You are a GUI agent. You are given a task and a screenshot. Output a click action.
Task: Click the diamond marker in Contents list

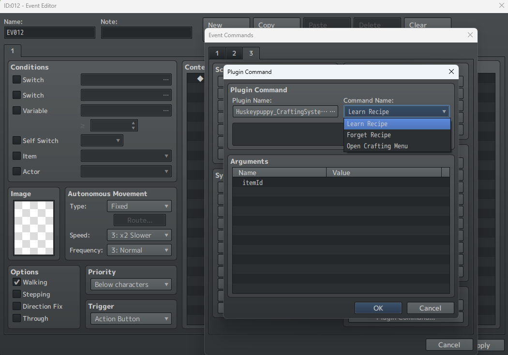200,79
